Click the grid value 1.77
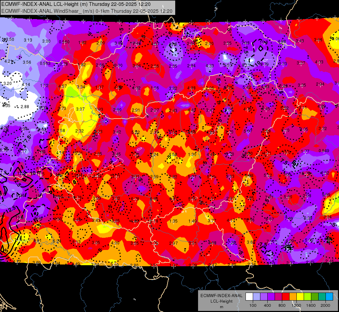The width and height of the screenshot is (339, 312). pyautogui.click(x=305, y=151)
